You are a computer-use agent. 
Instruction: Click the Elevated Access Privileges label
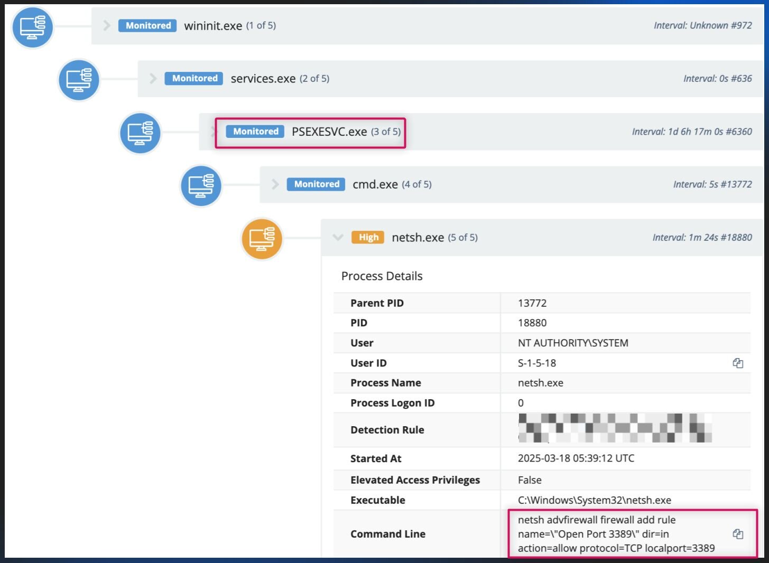pyautogui.click(x=415, y=480)
